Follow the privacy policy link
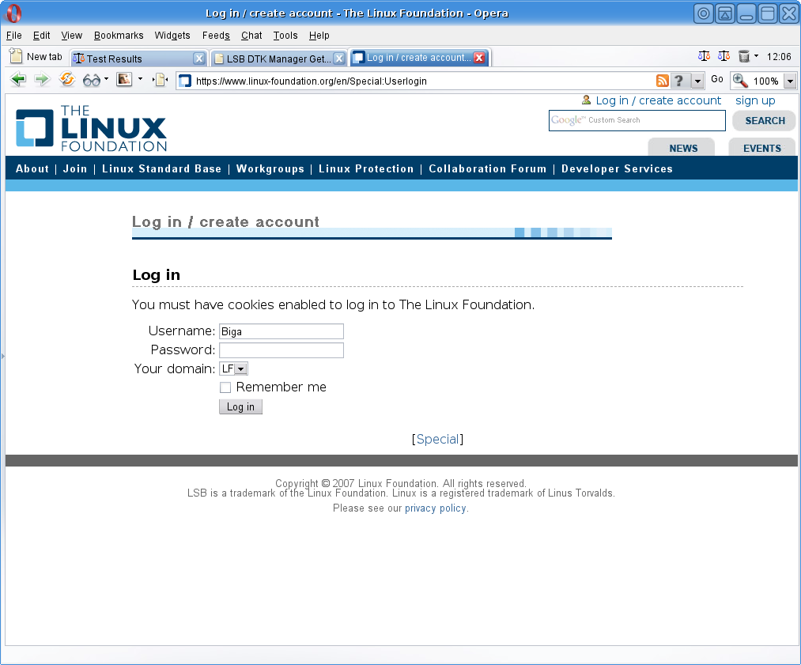Viewport: 801px width, 665px height. [x=435, y=508]
